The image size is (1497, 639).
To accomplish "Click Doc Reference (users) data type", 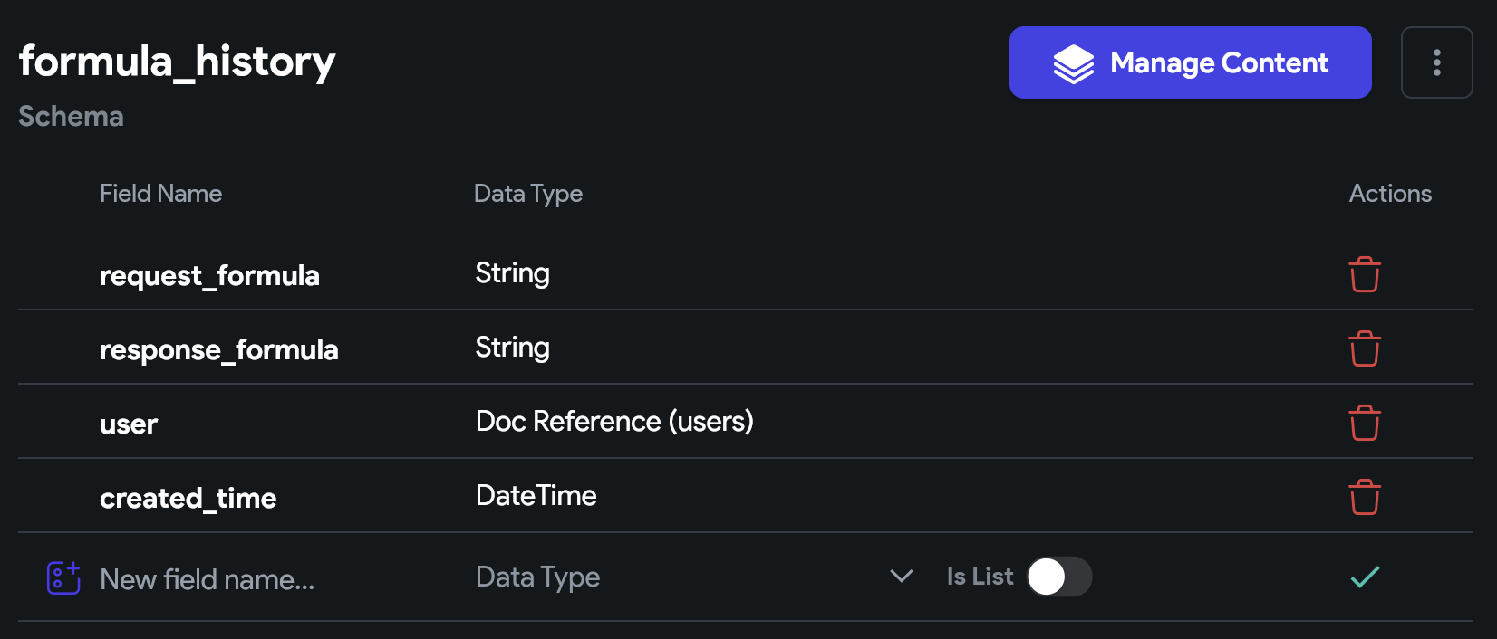I will pos(614,422).
